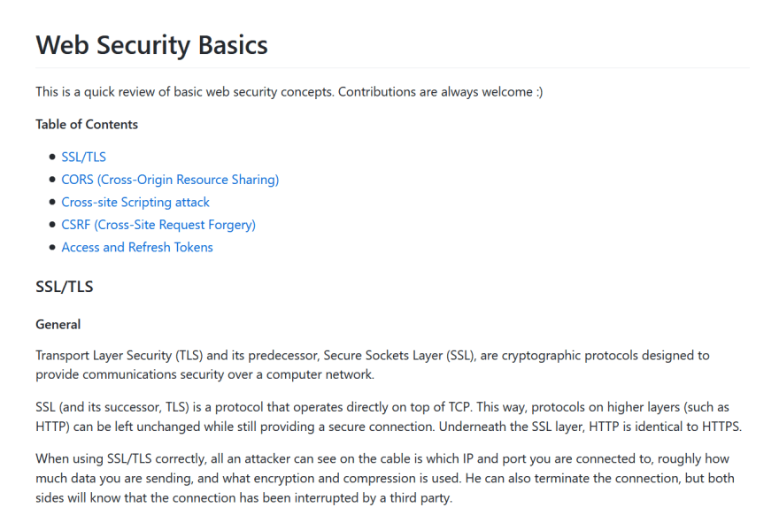Screen dimensions: 779x523
Task: Click the SSL/TLS section heading
Action: 65,287
